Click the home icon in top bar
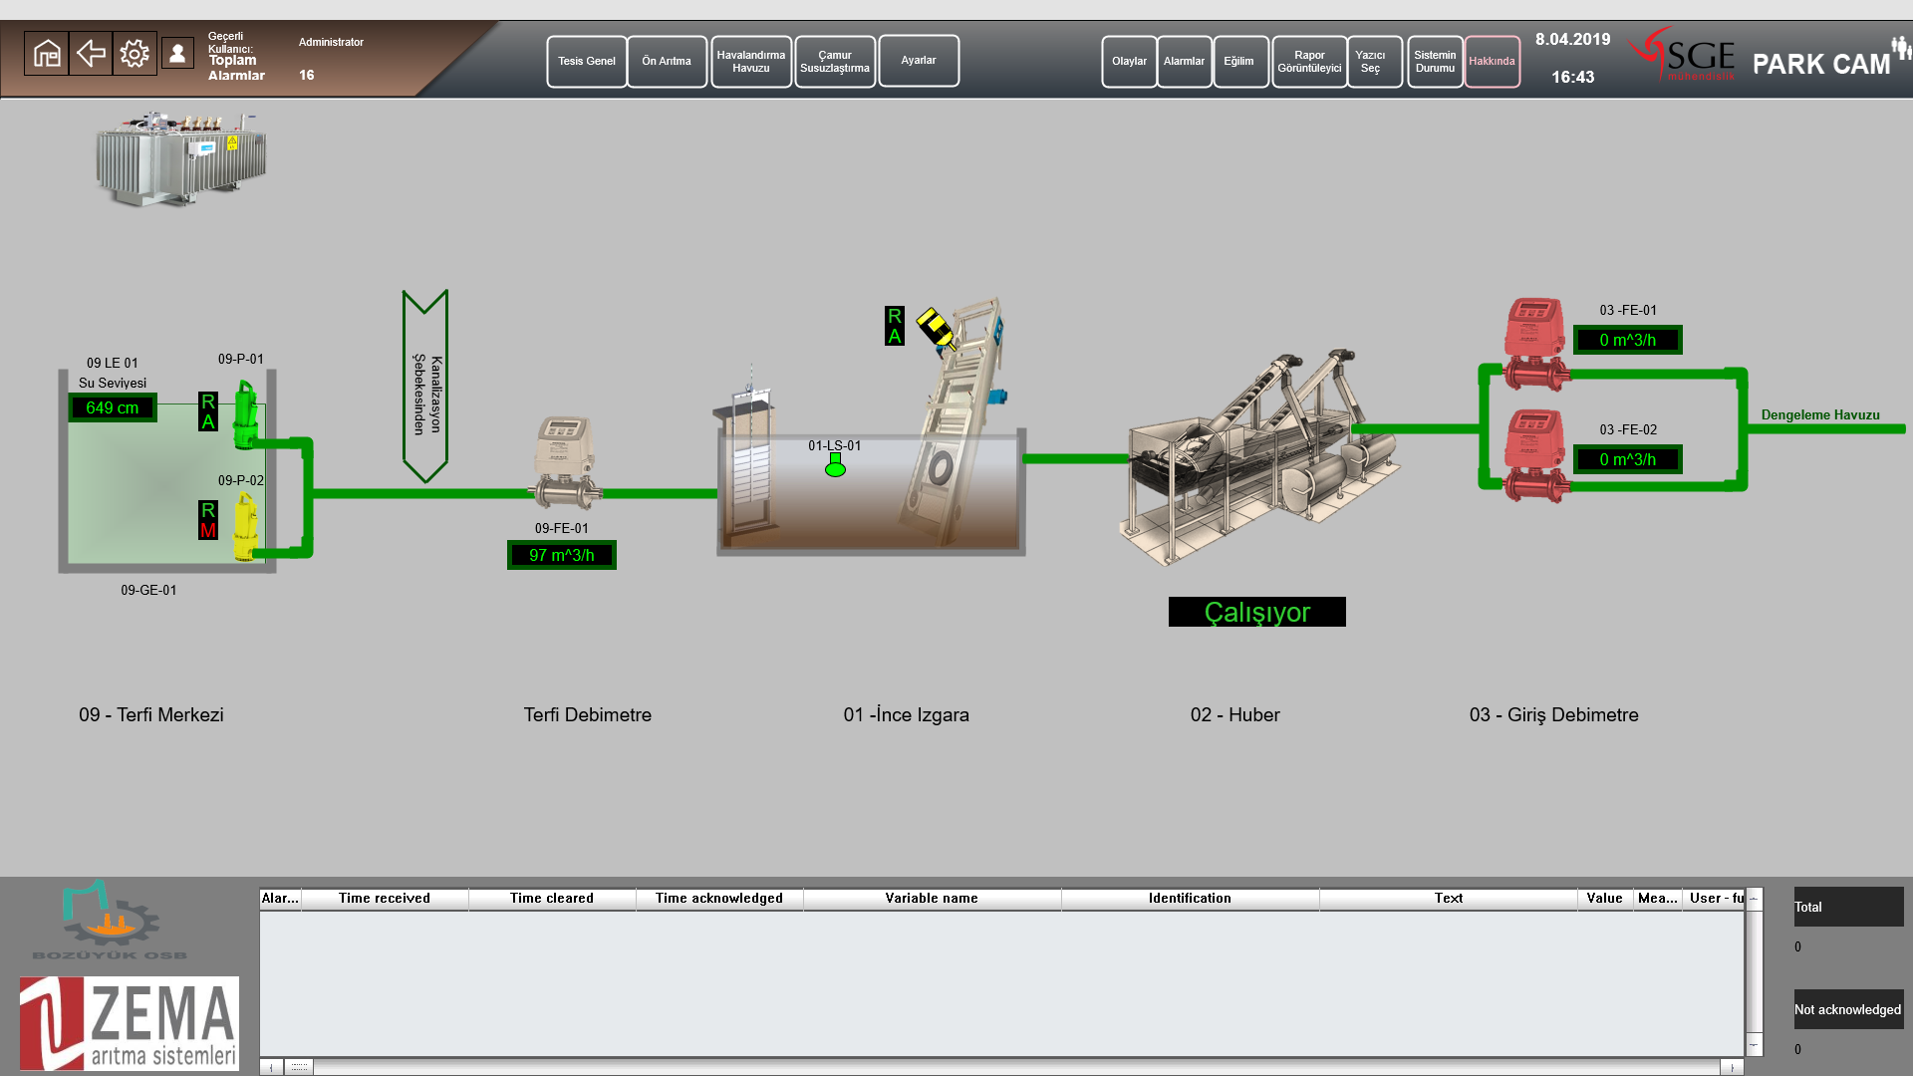 [x=47, y=54]
